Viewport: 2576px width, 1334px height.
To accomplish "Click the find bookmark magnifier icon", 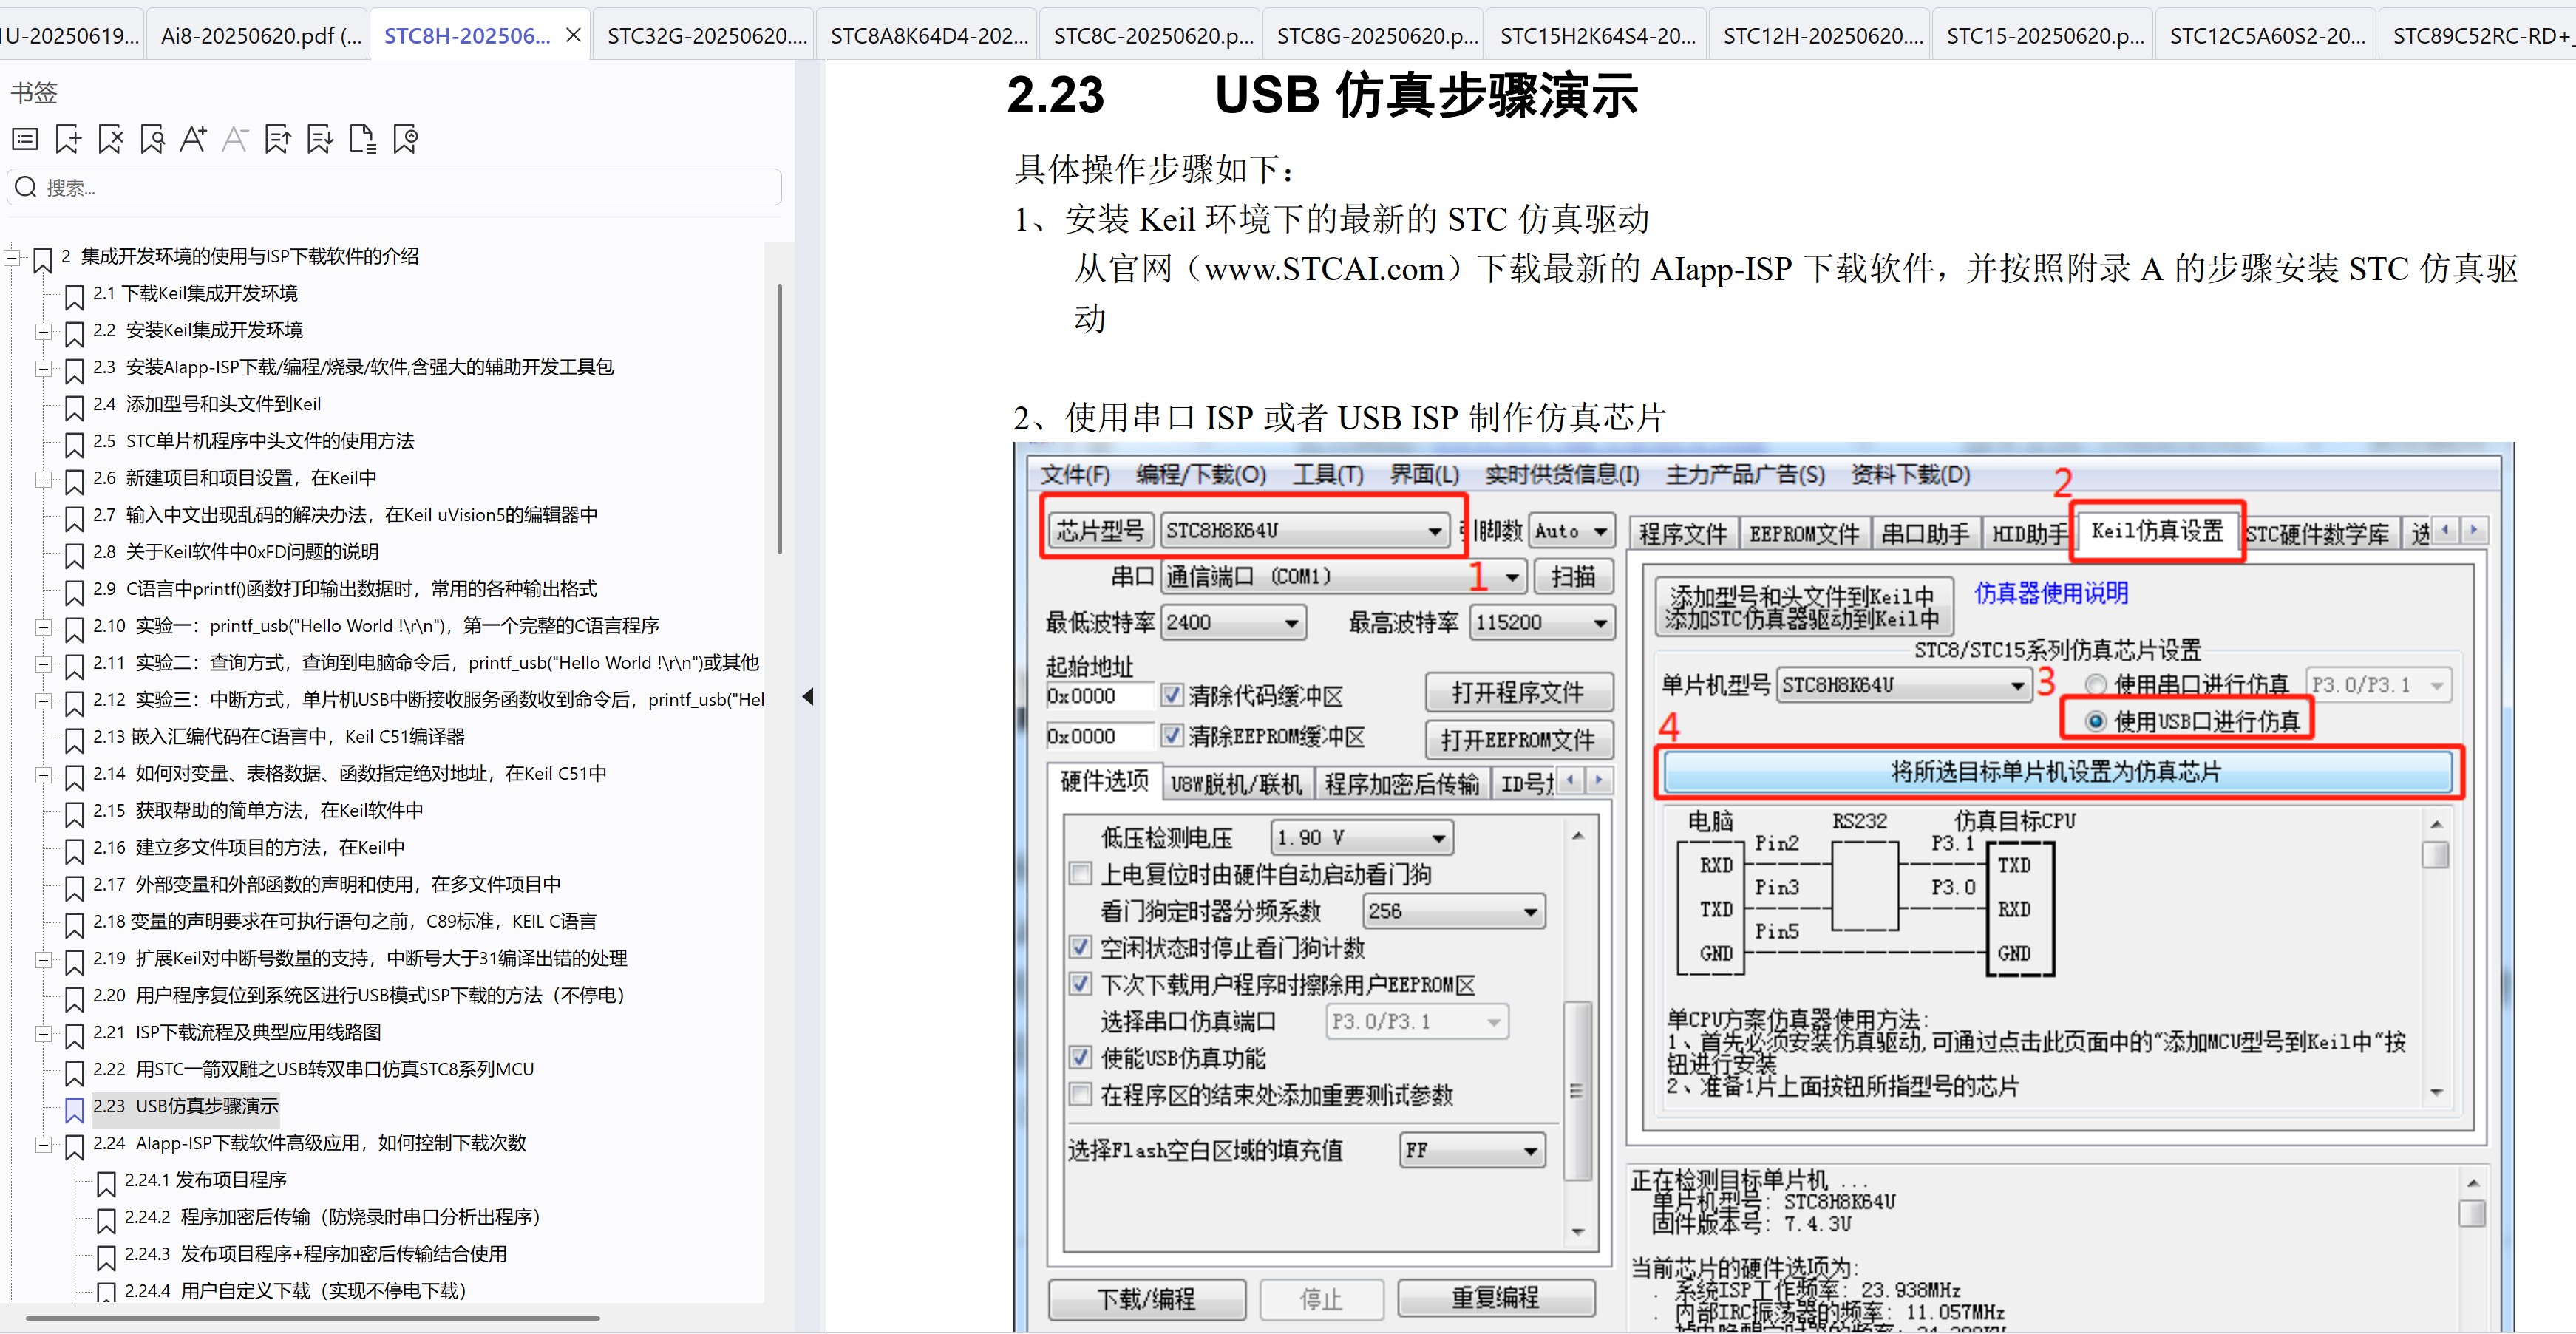I will click(x=152, y=139).
